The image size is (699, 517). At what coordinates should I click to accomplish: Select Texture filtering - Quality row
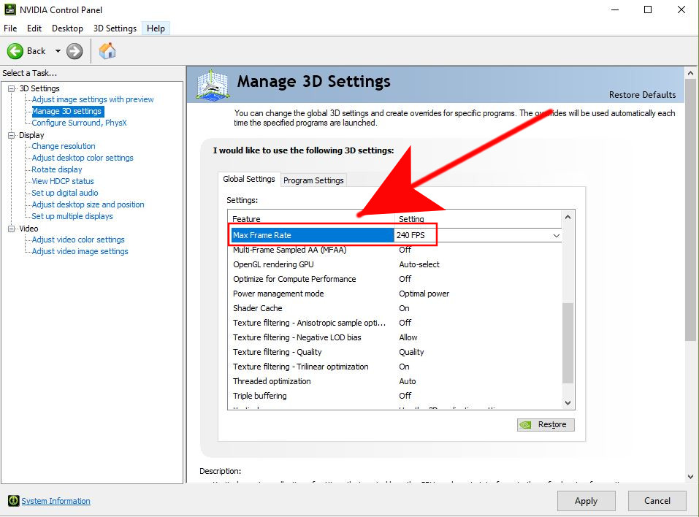[x=397, y=352]
